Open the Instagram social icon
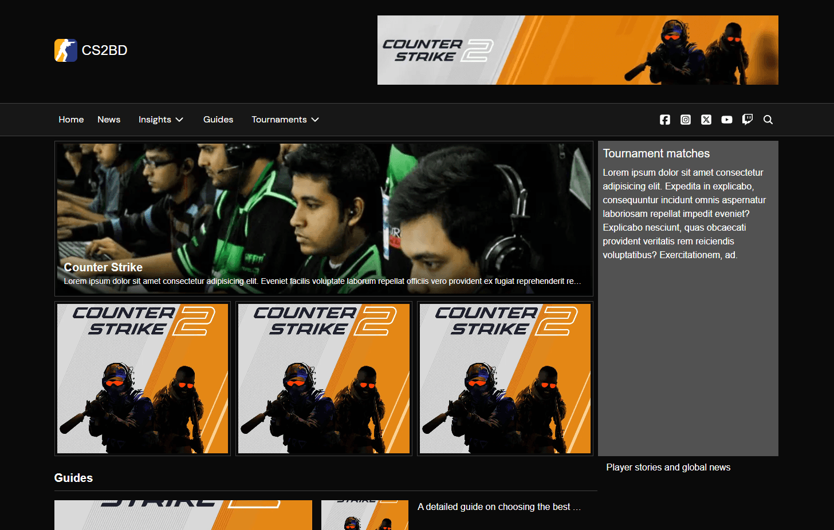 [x=686, y=120]
